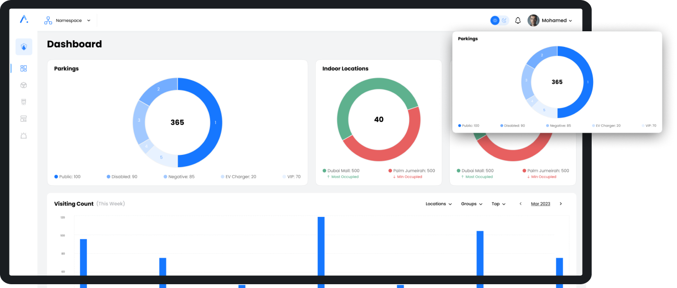Click the blue A logo
677x288 pixels.
(x=24, y=19)
